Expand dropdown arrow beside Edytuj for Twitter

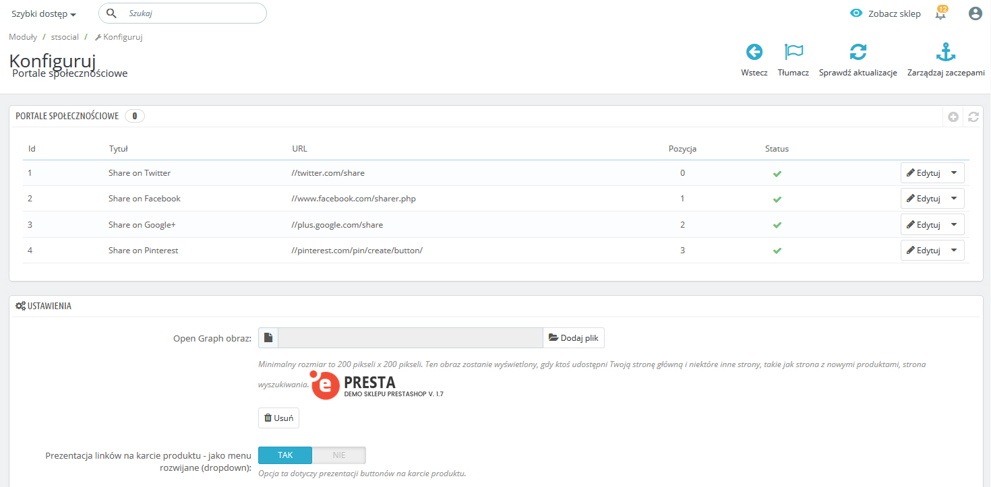(x=953, y=173)
